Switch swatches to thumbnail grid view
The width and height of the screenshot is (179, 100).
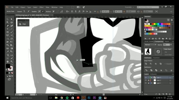click(x=172, y=20)
